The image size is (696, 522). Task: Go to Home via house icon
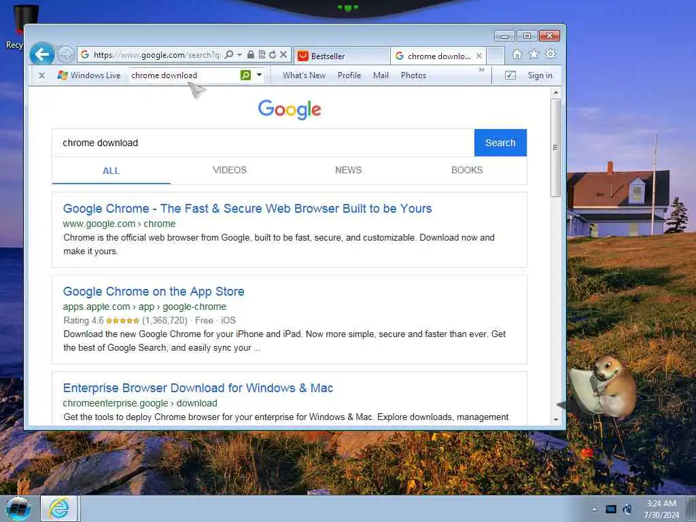point(517,54)
